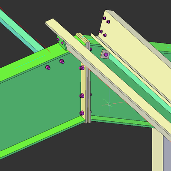Select the lowest bolt on the upper cream plate
The image size is (171, 171).
click(105, 35)
